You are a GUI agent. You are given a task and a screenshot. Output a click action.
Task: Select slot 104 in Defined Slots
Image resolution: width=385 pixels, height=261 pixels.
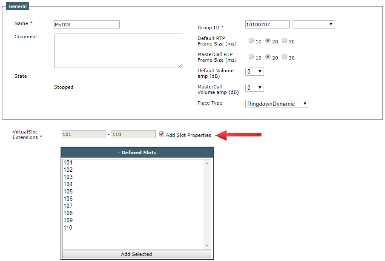pos(133,184)
